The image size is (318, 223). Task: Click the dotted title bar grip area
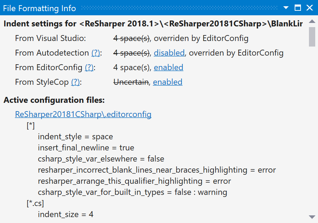[x=179, y=8]
